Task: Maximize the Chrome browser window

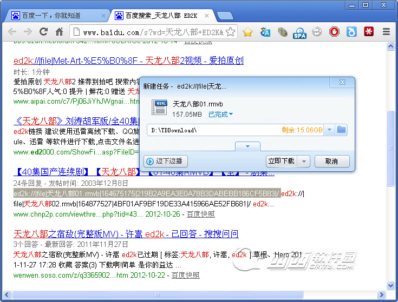Action: point(366,5)
